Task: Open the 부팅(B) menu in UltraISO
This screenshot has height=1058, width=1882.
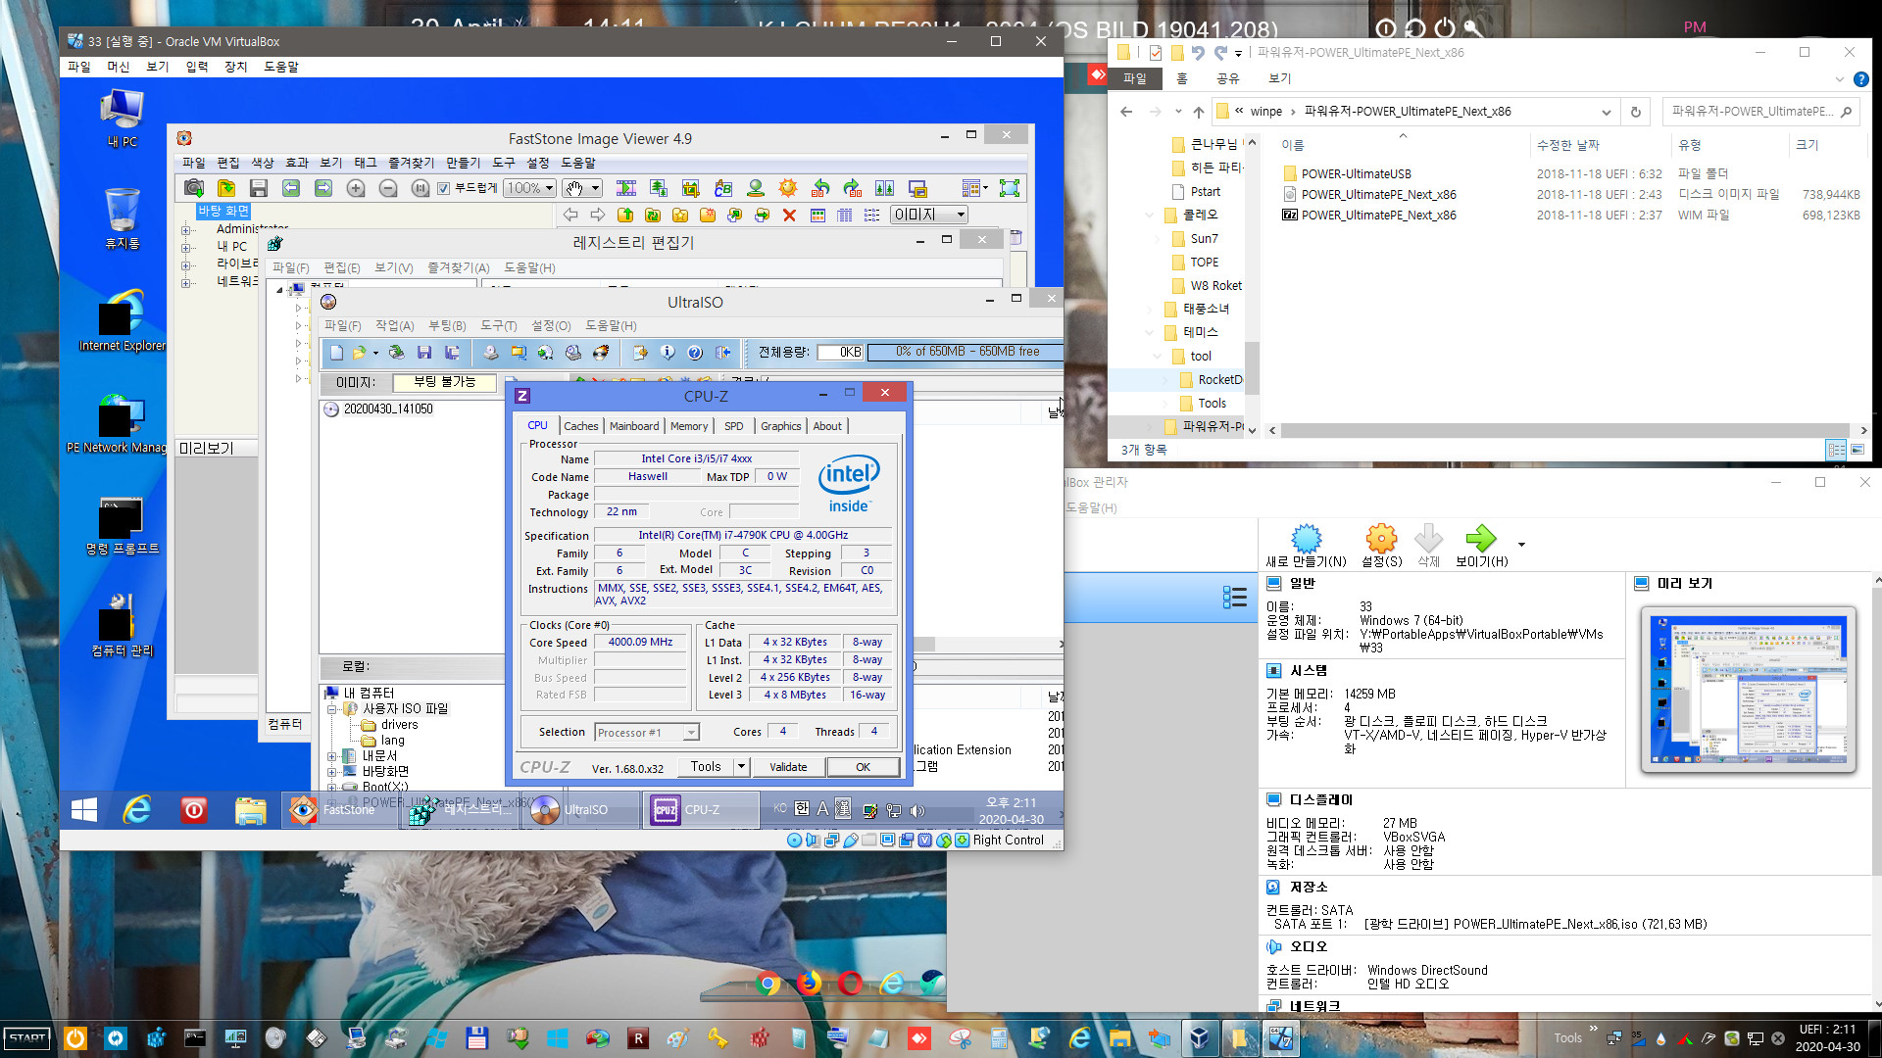Action: [x=447, y=326]
